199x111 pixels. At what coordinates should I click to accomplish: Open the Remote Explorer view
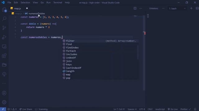click(x=4, y=47)
